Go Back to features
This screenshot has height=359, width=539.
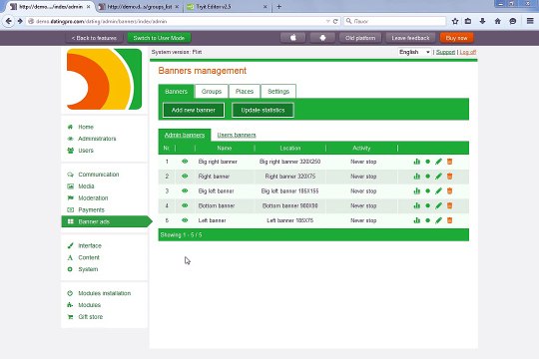click(x=94, y=38)
